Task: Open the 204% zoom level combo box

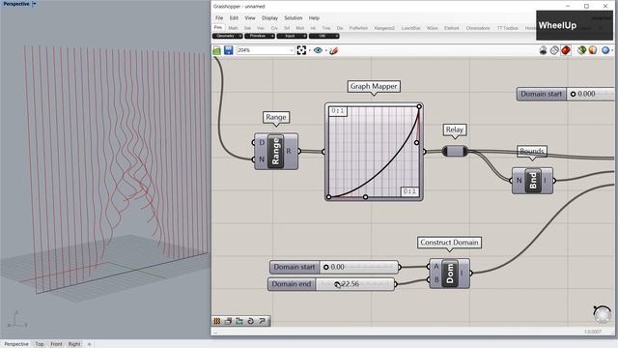Action: click(266, 50)
